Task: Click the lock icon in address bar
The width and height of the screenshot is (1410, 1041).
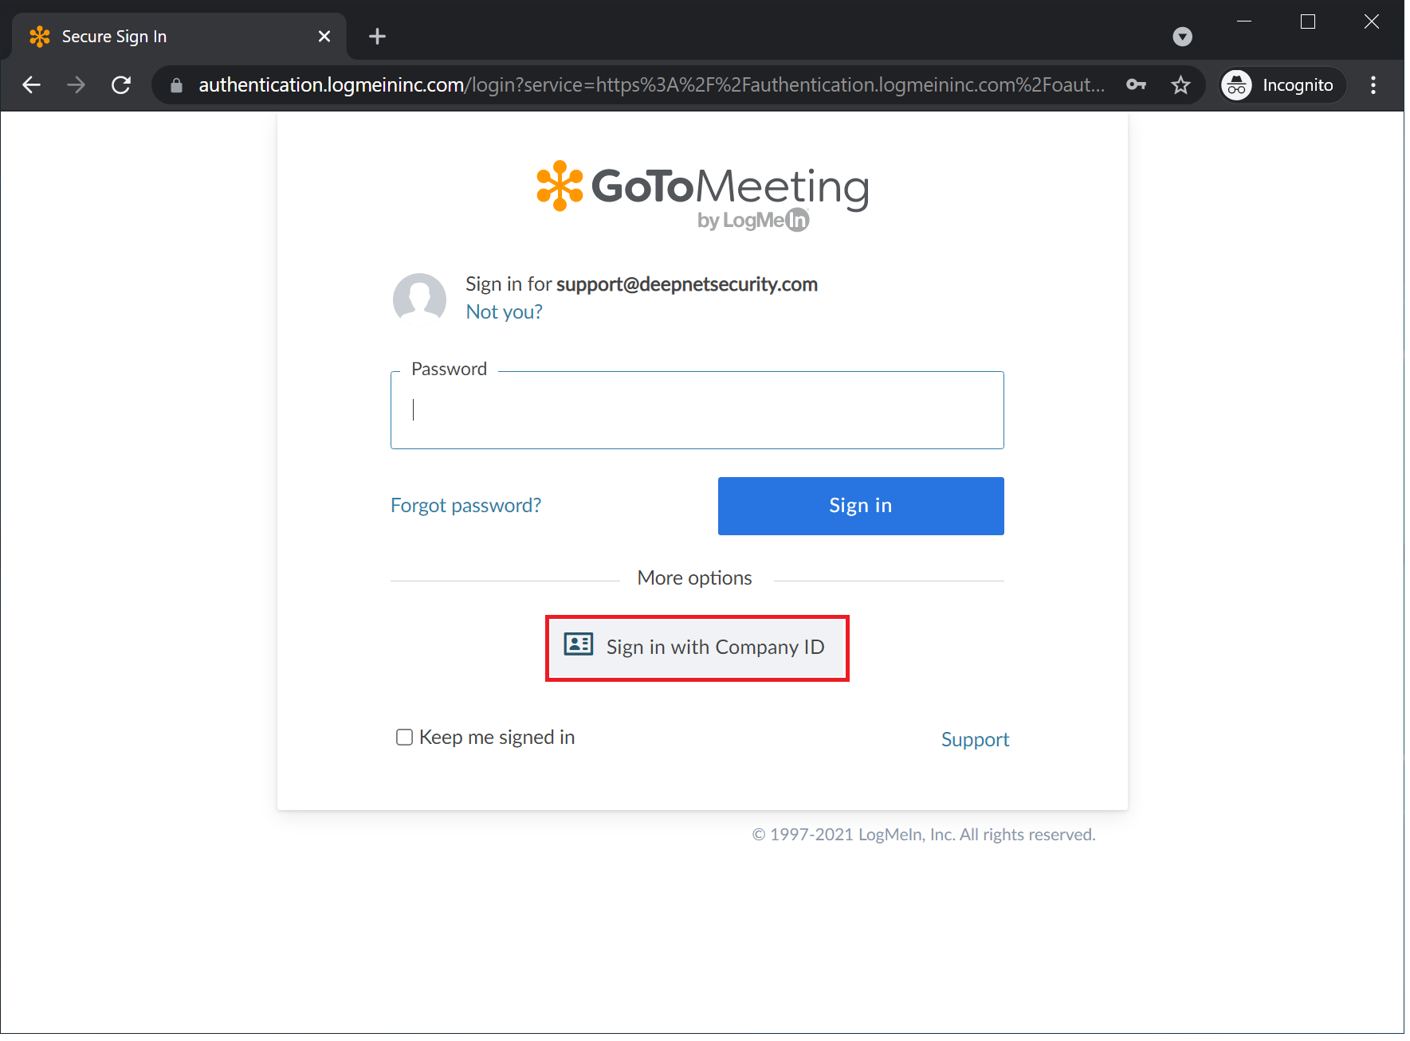Action: tap(177, 85)
